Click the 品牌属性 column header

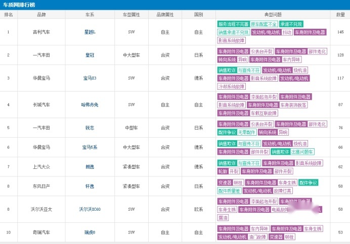(x=165, y=15)
